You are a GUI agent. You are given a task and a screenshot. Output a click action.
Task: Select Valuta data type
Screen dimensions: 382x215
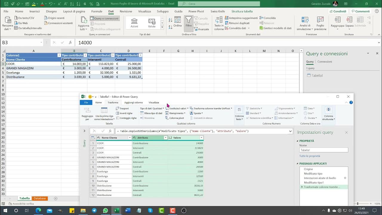coord(152,23)
